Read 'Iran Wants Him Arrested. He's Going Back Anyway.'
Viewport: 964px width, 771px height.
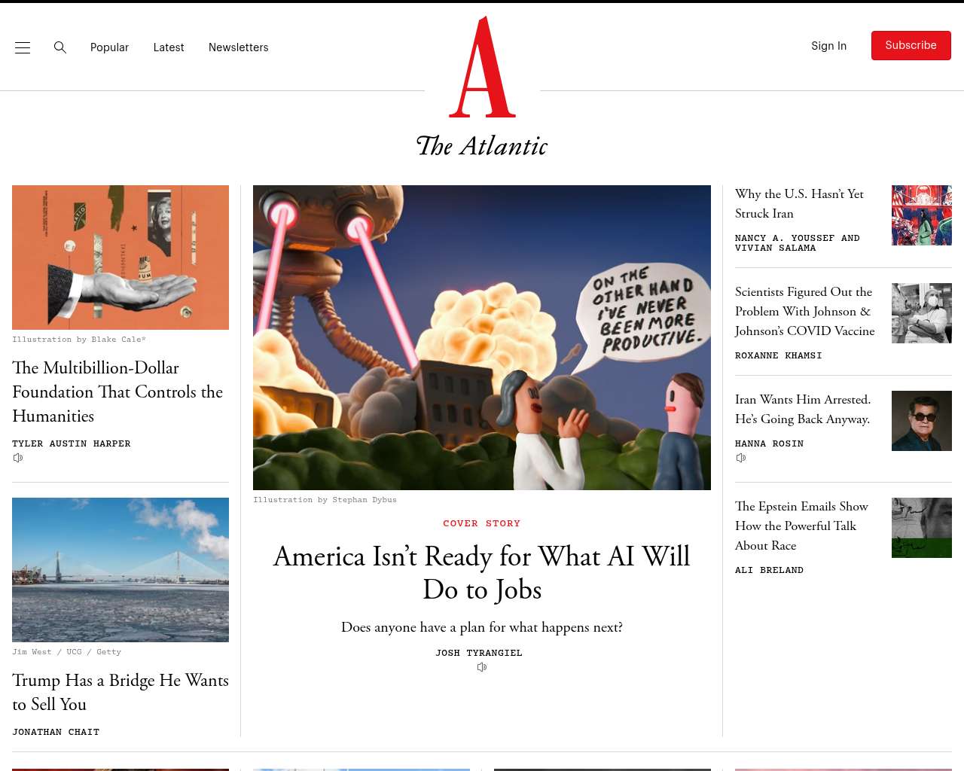pos(803,409)
